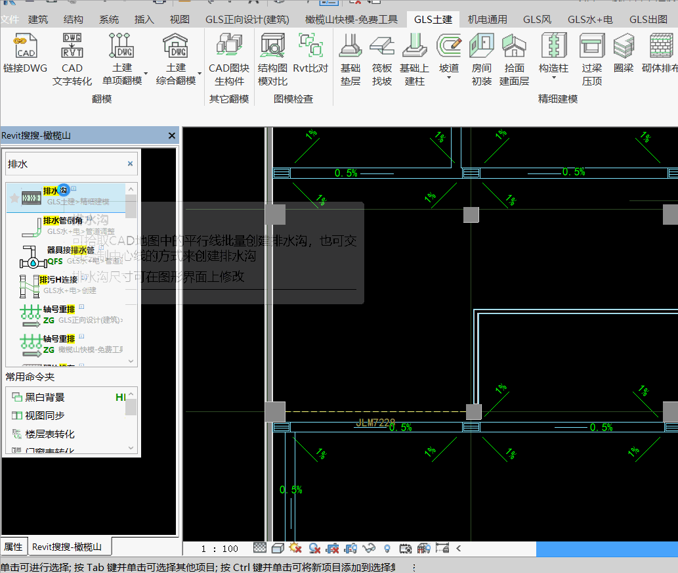Expand the 土建单项翻模 dropdown arrow
Viewport: 678px width, 573px height.
pos(146,73)
